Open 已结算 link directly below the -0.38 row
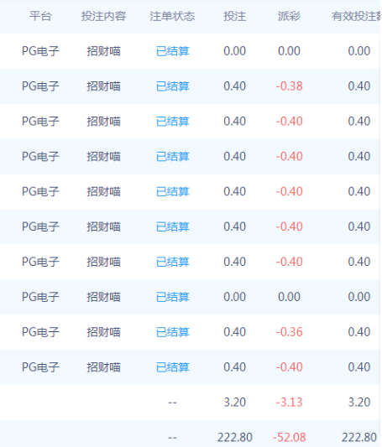This screenshot has height=447, width=382. 173,121
